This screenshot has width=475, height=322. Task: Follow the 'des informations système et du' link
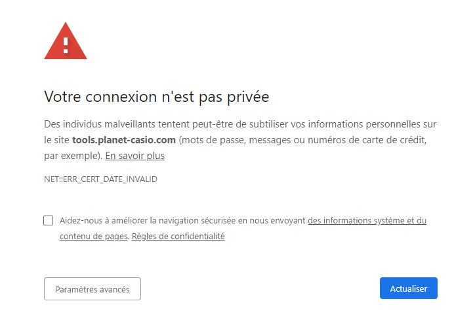367,220
